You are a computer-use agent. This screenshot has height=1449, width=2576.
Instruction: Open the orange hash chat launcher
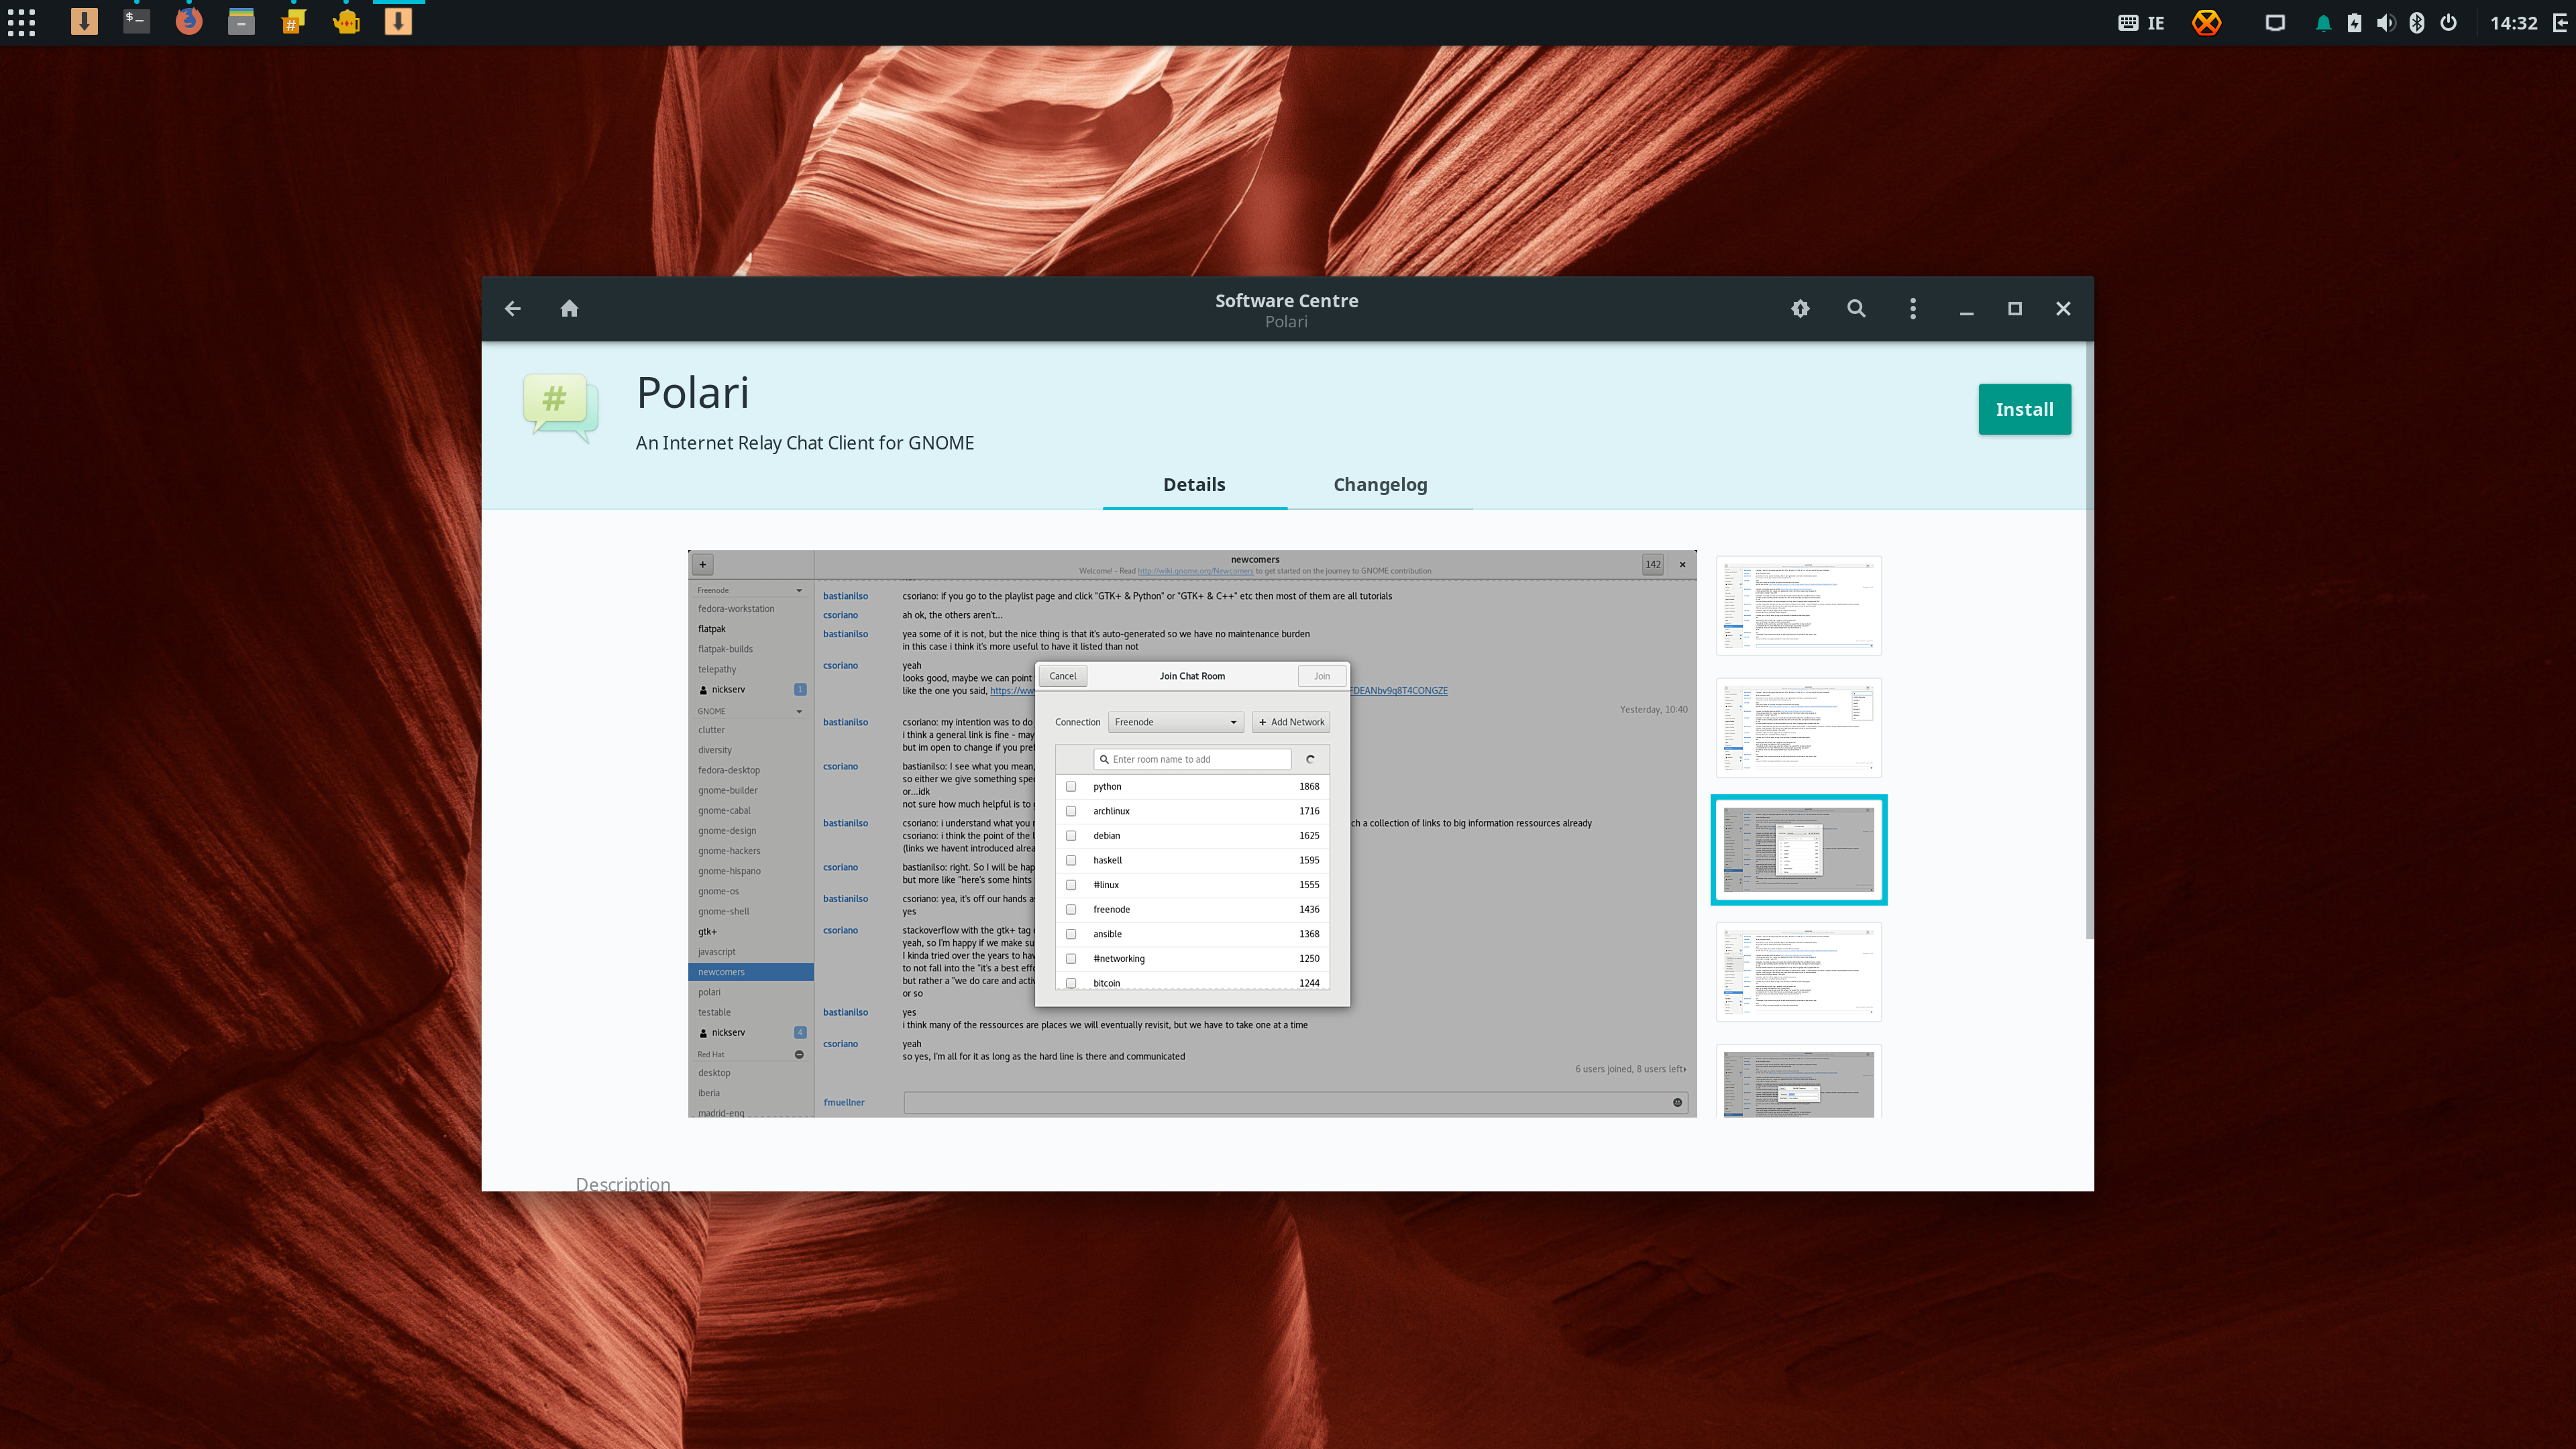pyautogui.click(x=293, y=22)
